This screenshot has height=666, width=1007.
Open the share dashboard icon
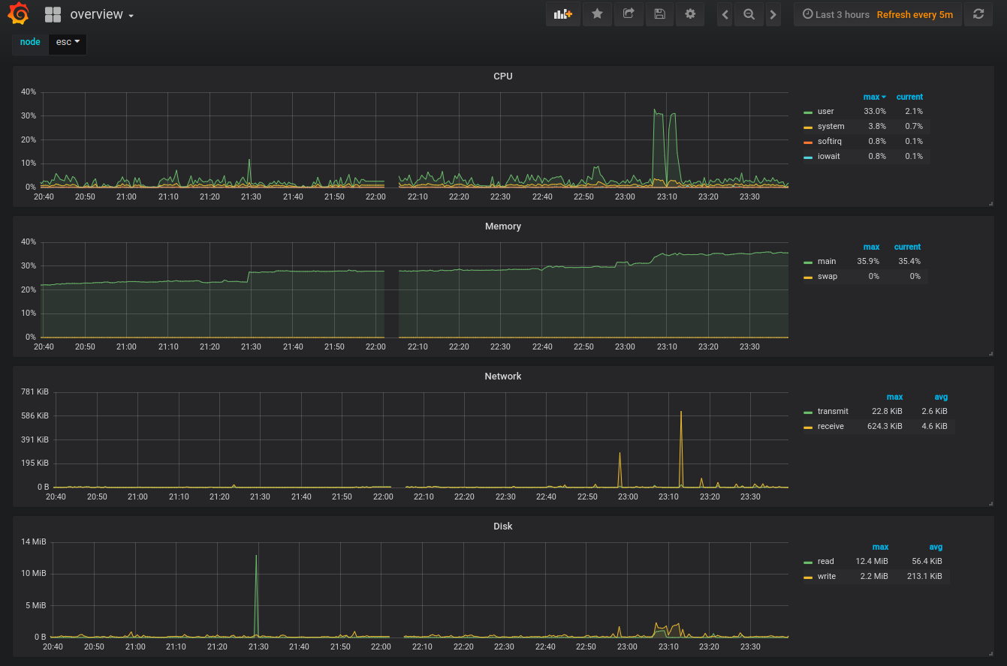click(x=629, y=14)
